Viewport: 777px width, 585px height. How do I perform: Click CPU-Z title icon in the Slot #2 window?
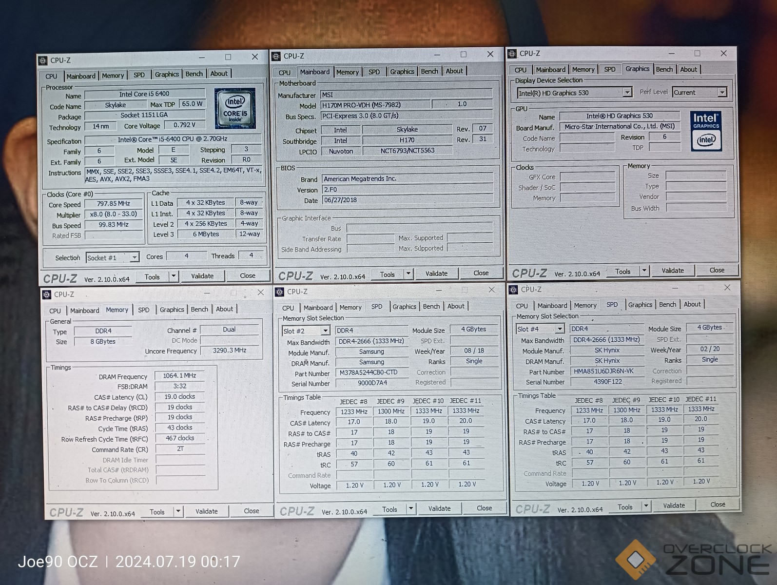tap(279, 292)
